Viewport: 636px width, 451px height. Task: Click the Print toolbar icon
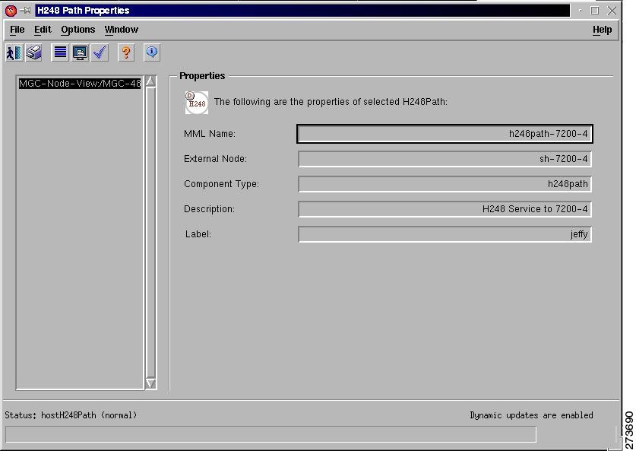coord(33,52)
